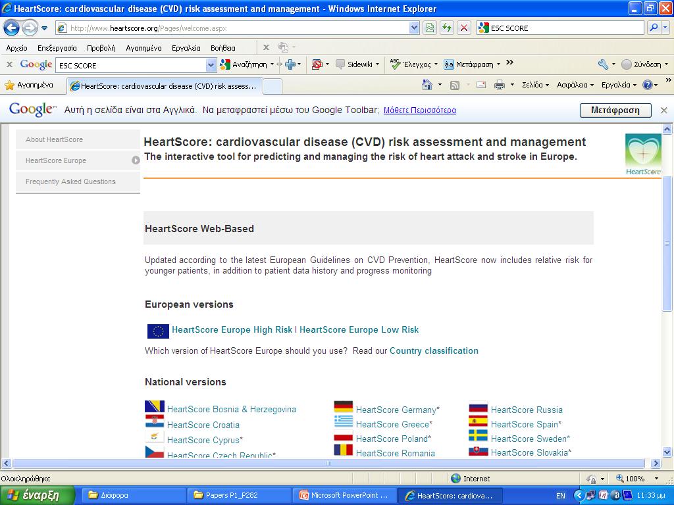This screenshot has width=674, height=505.
Task: Go forward with the browser forward arrow
Action: point(30,28)
